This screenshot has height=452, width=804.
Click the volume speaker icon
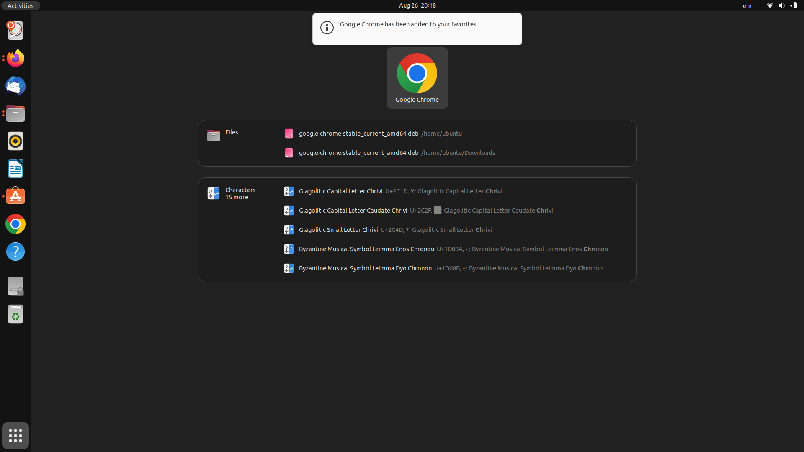tap(781, 5)
